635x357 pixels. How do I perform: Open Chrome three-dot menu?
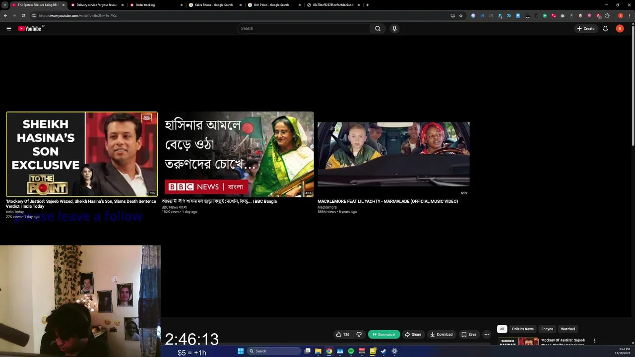630,15
